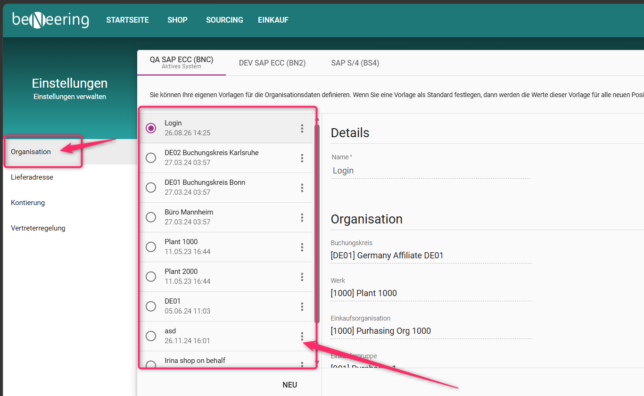
Task: Open EINKAUF in top navigation
Action: coord(273,20)
